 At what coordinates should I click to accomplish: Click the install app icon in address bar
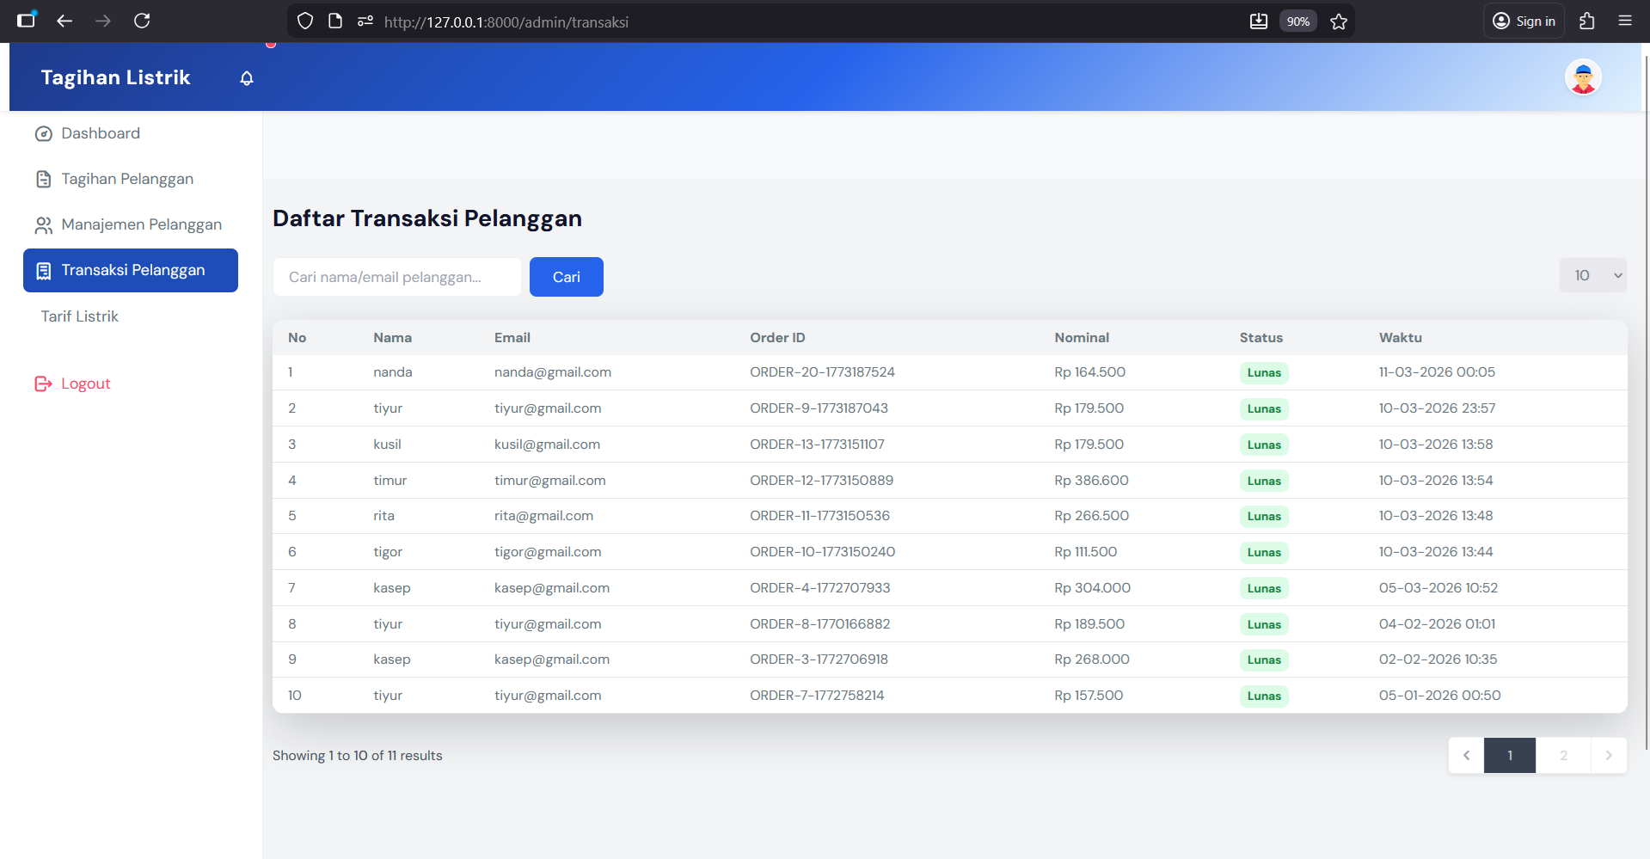[x=1259, y=21]
